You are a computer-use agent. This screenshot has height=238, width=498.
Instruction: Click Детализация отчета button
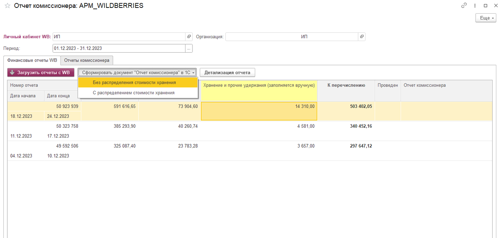click(227, 73)
